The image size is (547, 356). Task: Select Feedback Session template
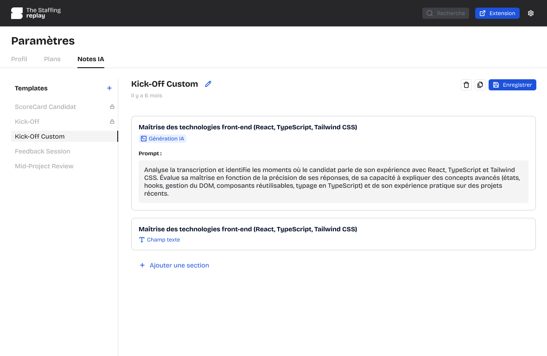pyautogui.click(x=43, y=151)
